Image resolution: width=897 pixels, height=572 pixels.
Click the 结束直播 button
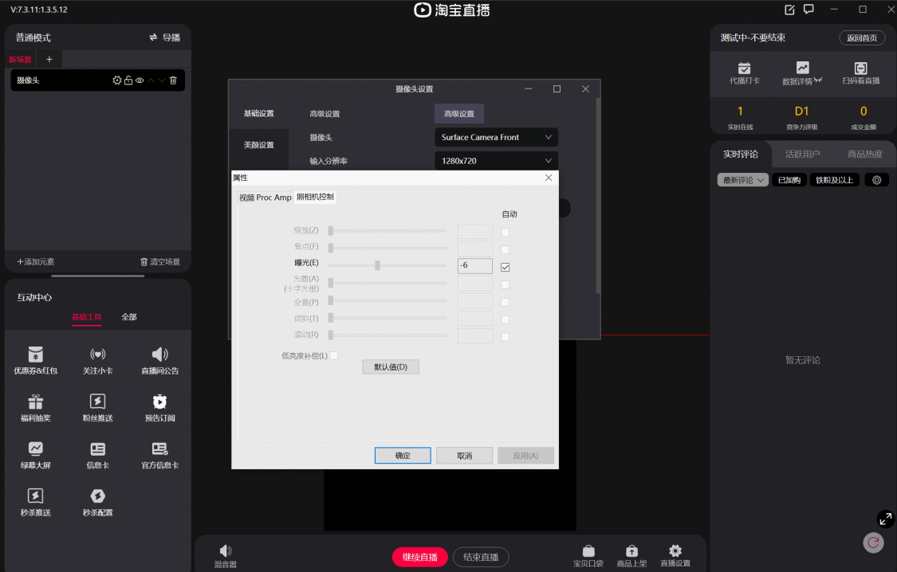click(x=481, y=557)
